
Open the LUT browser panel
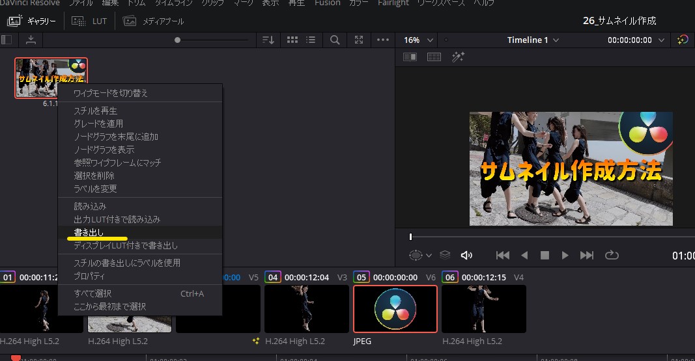click(89, 21)
